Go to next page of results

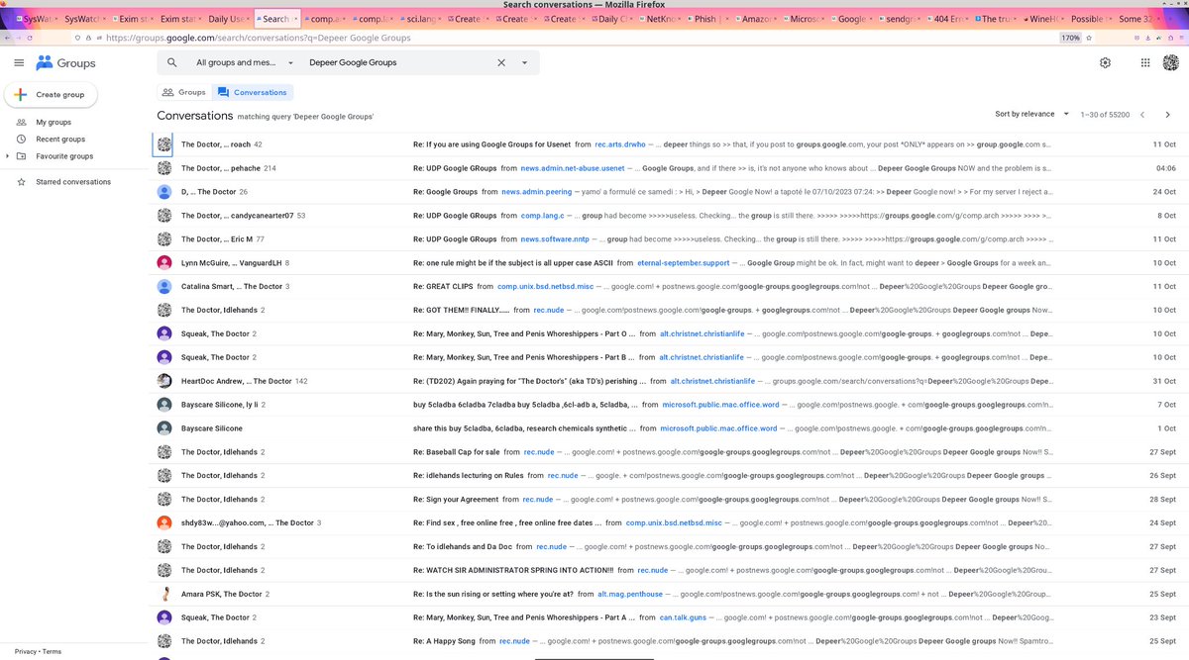(x=1168, y=115)
